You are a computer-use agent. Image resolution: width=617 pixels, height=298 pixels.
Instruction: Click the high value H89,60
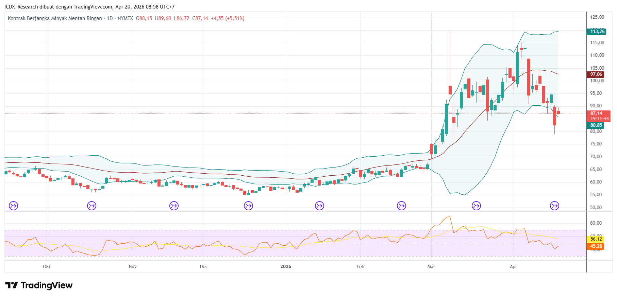[x=163, y=18]
